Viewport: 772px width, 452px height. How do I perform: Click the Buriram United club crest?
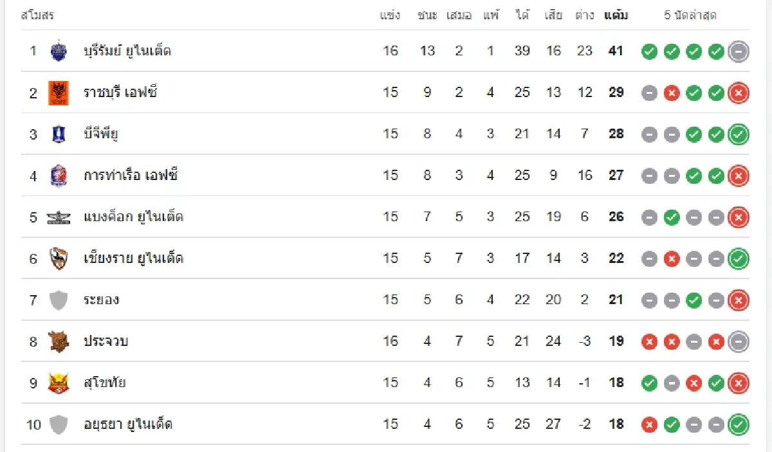pos(59,51)
